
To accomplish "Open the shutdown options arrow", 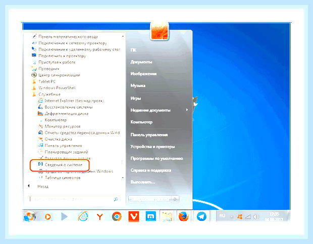I will pos(175,199).
